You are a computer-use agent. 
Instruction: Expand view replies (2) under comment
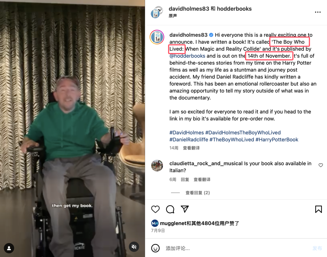point(197,193)
